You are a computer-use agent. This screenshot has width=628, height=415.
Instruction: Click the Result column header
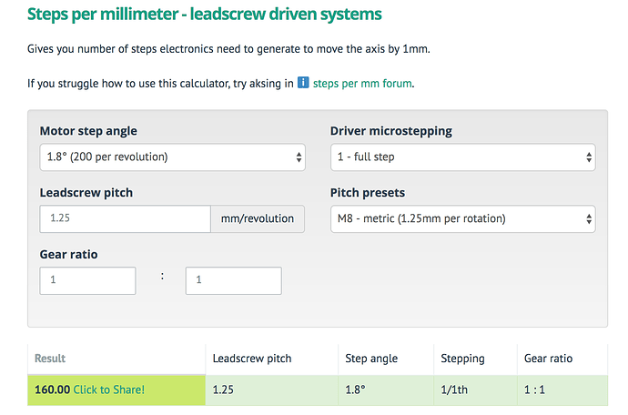point(50,359)
